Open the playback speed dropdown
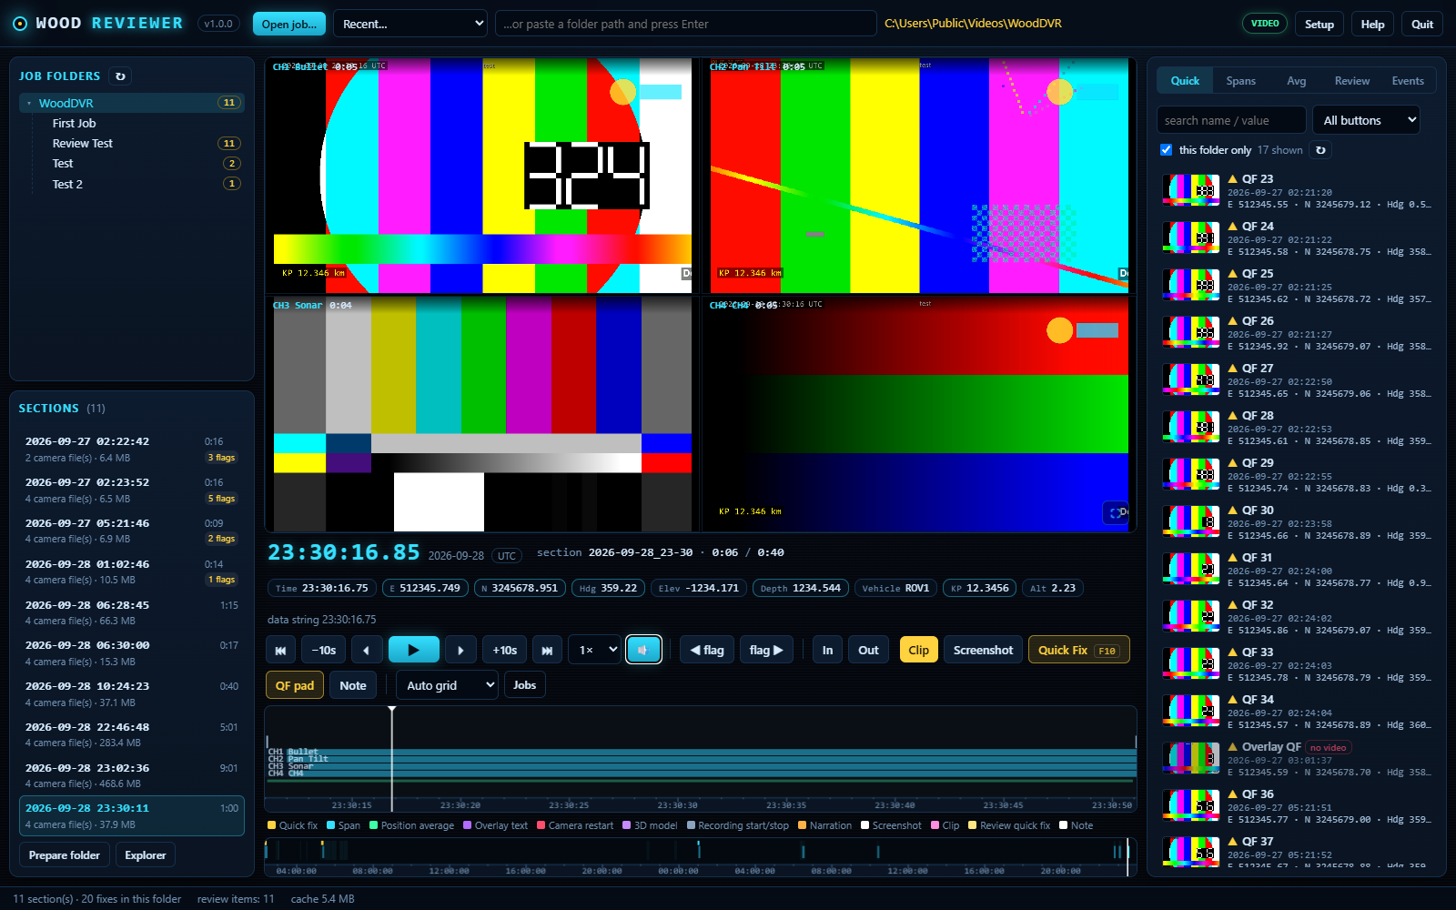1456x910 pixels. [x=595, y=650]
